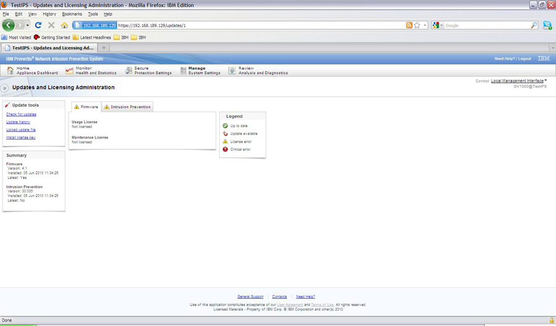556x326 pixels.
Task: Click the Up to date legend icon
Action: [x=225, y=126]
